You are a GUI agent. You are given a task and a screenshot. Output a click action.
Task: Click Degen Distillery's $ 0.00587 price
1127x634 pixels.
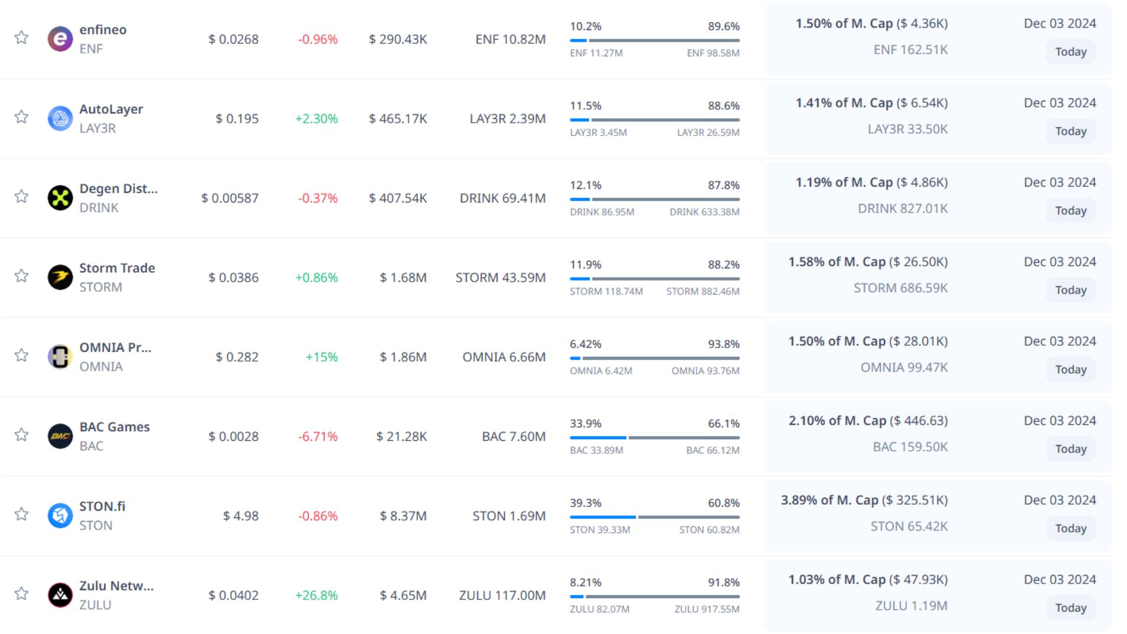click(x=230, y=198)
